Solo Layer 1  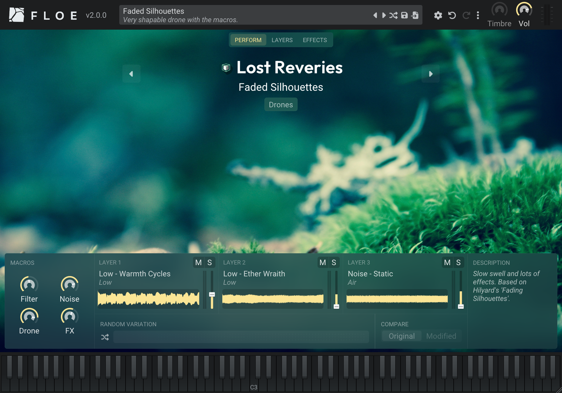click(210, 263)
